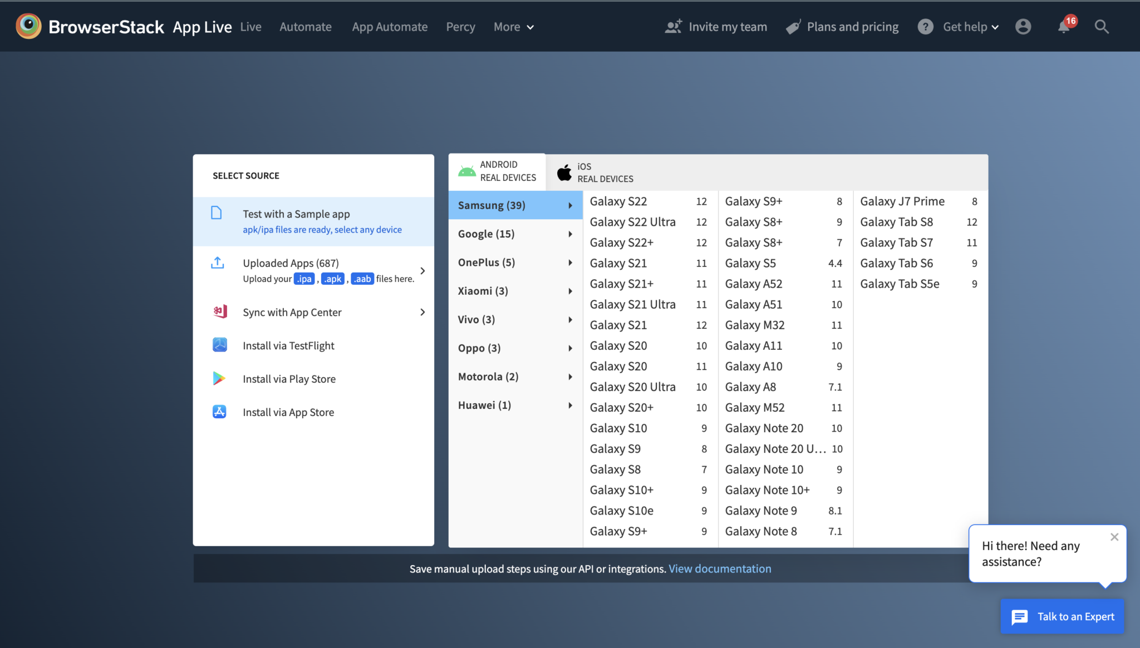The width and height of the screenshot is (1140, 648).
Task: Open the App Automate menu item
Action: [x=390, y=26]
